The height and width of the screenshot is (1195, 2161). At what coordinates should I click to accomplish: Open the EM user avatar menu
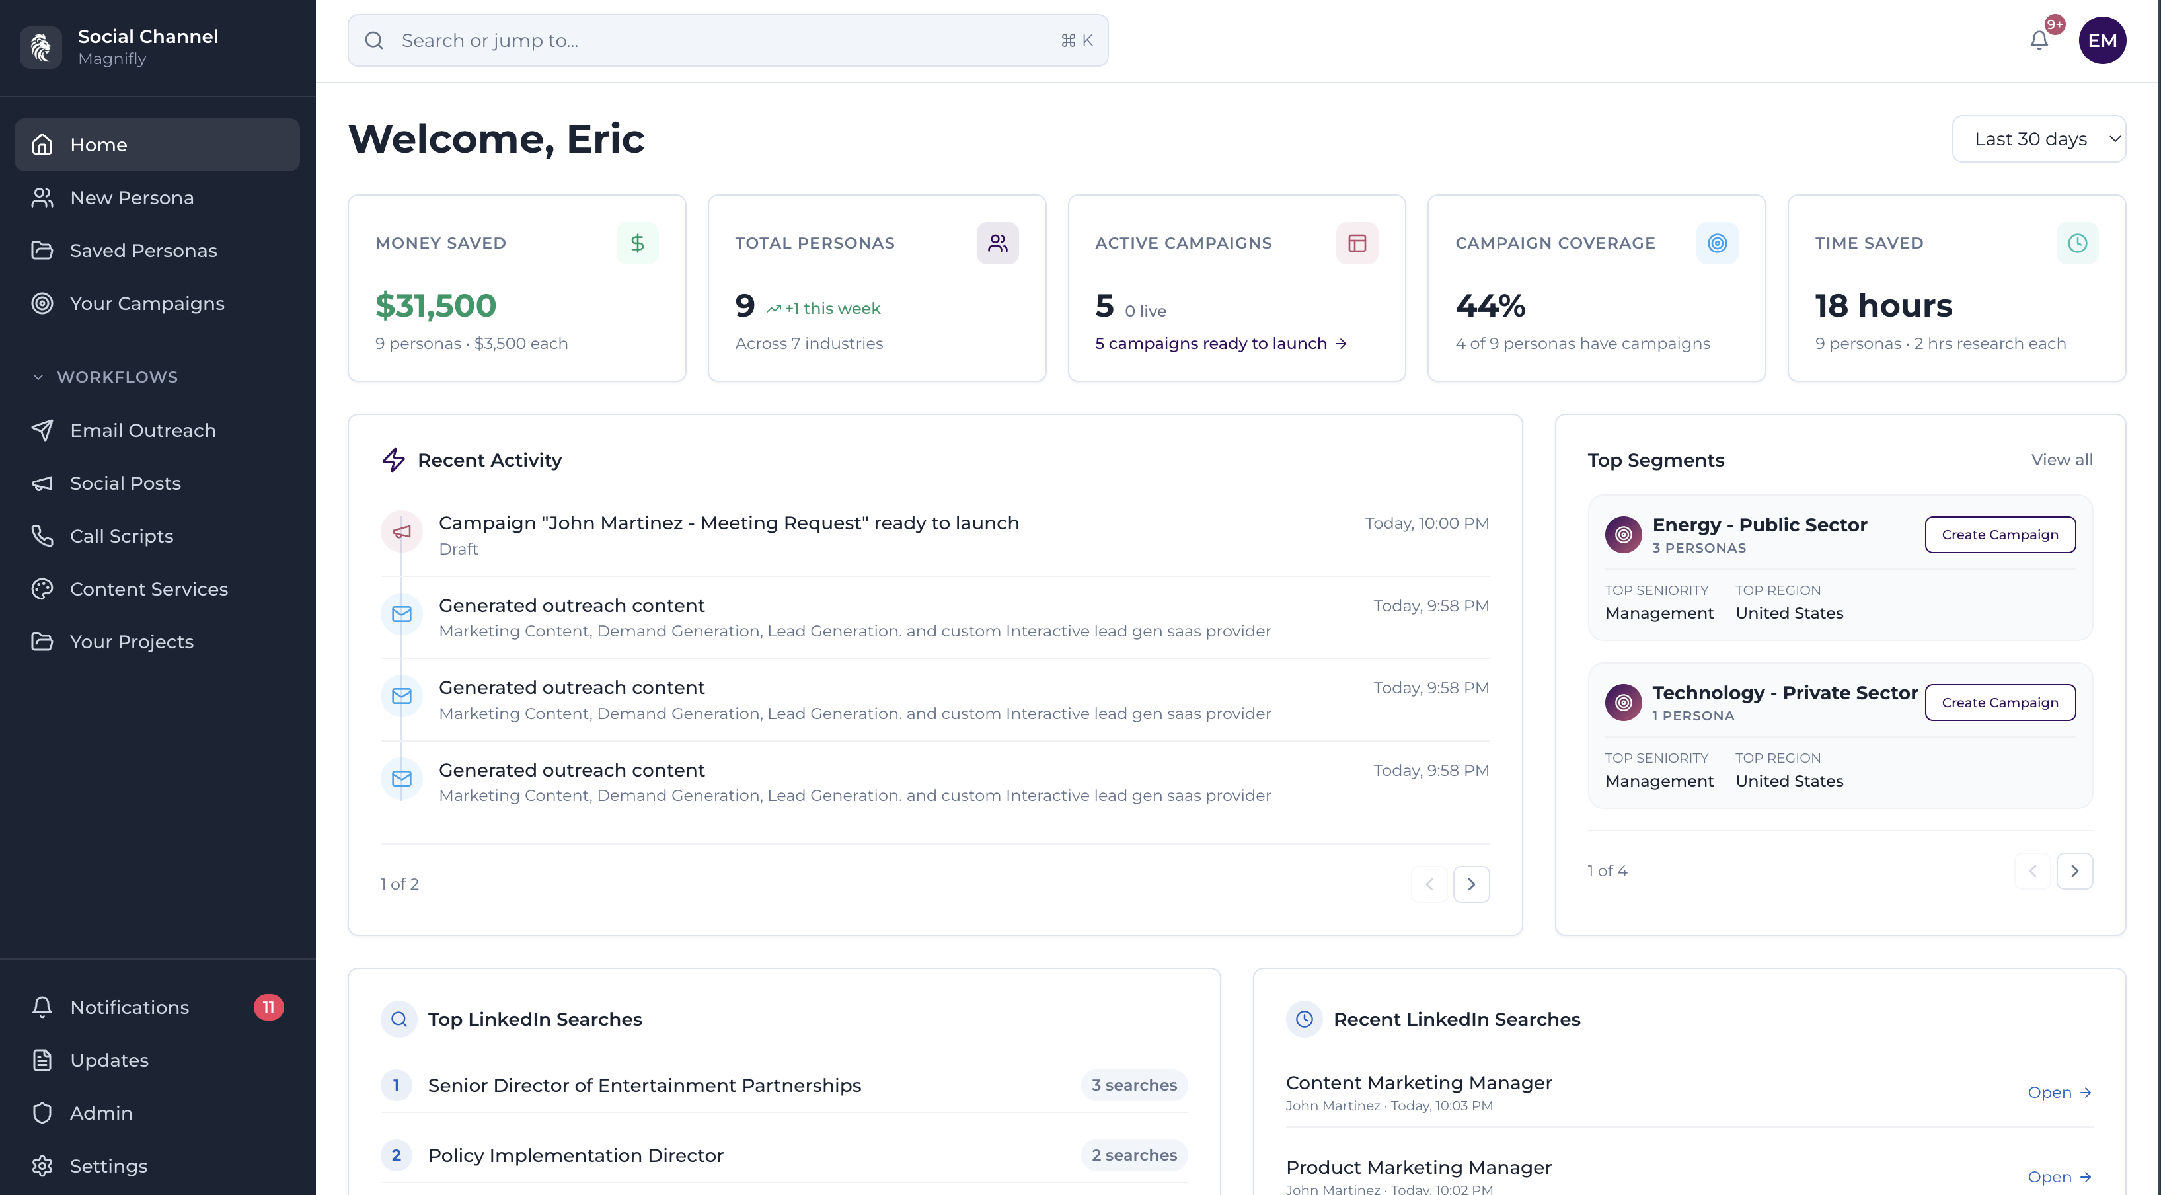pyautogui.click(x=2102, y=40)
